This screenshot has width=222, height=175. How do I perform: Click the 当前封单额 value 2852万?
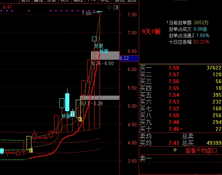[201, 23]
